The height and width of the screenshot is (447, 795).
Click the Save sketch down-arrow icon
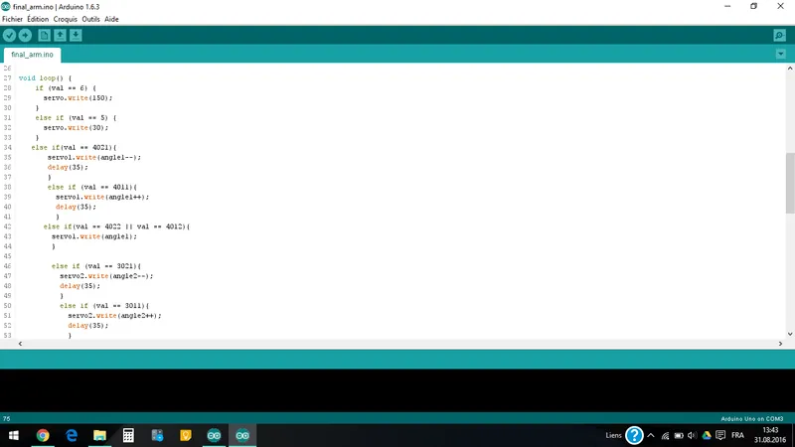coord(76,36)
